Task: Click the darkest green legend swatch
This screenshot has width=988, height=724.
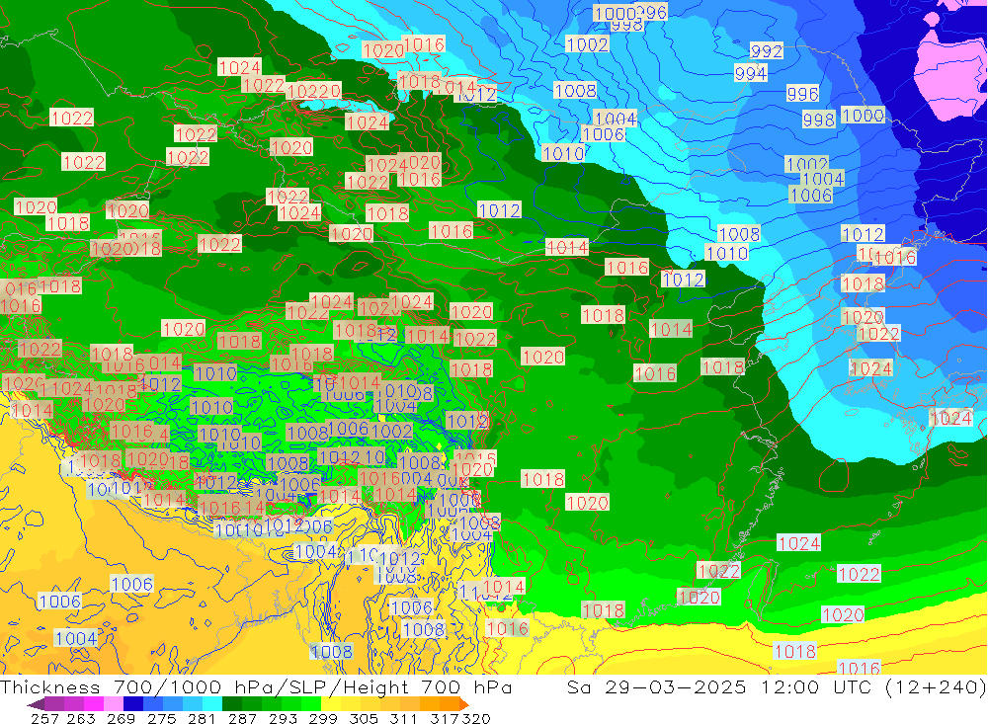Action: [x=232, y=704]
